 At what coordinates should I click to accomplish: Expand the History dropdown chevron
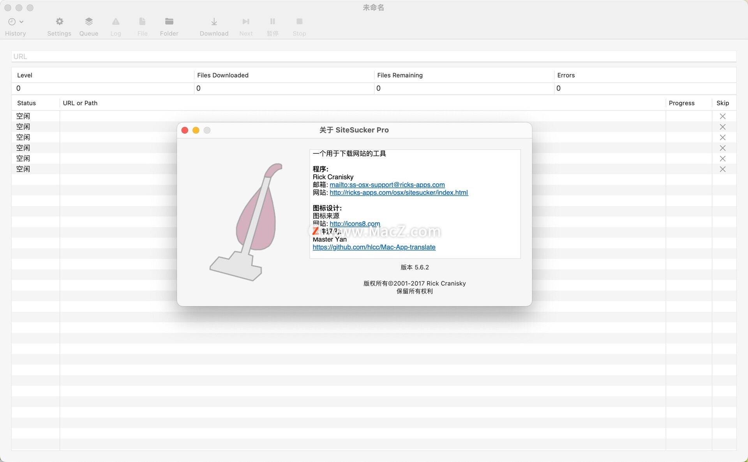click(21, 22)
